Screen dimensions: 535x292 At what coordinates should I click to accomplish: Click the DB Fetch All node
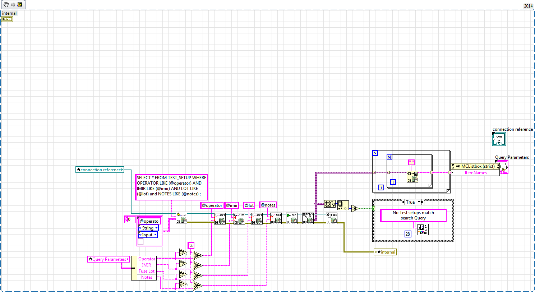pyautogui.click(x=308, y=218)
